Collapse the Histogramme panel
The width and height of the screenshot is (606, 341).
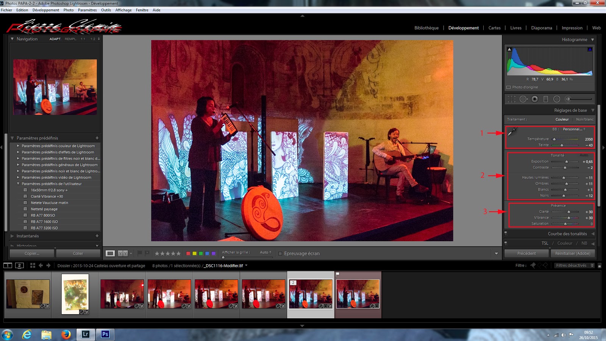(x=592, y=40)
